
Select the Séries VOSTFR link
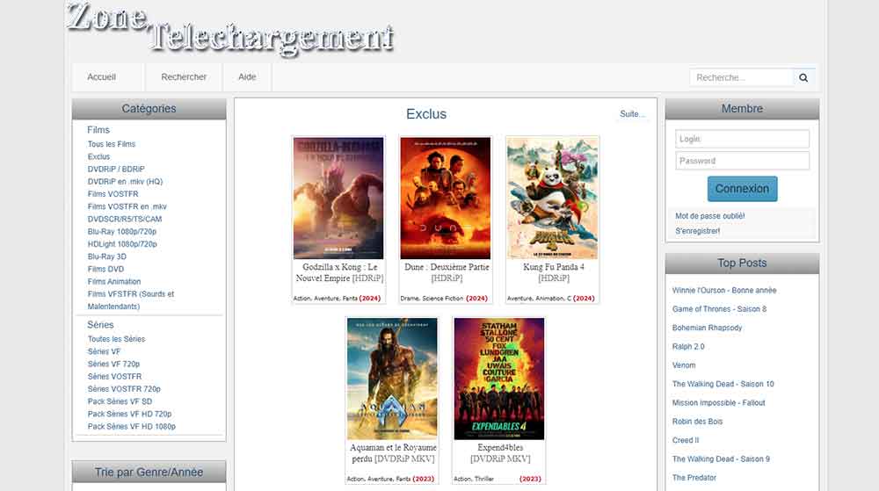coord(114,377)
